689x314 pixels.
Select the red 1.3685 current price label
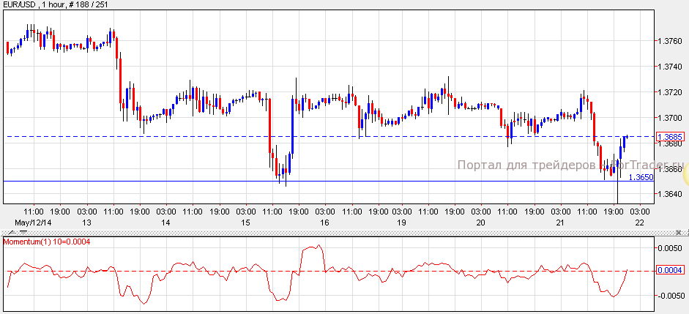point(670,137)
